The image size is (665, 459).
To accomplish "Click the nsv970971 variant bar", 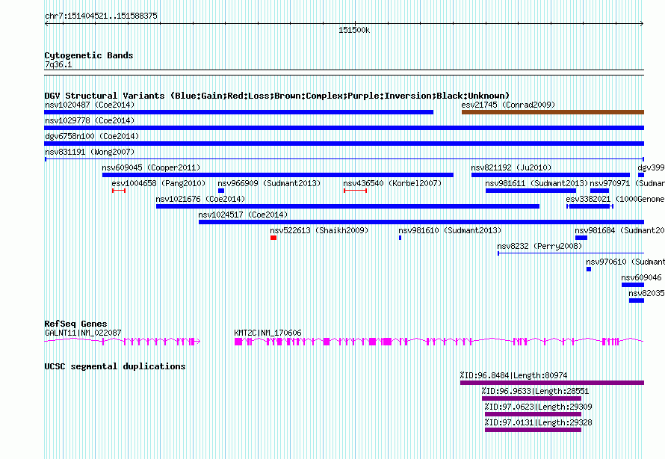I will (x=599, y=191).
